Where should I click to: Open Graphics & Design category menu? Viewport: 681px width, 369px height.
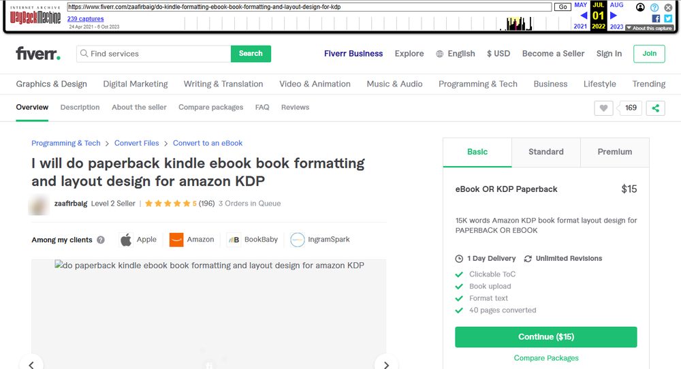pos(51,84)
